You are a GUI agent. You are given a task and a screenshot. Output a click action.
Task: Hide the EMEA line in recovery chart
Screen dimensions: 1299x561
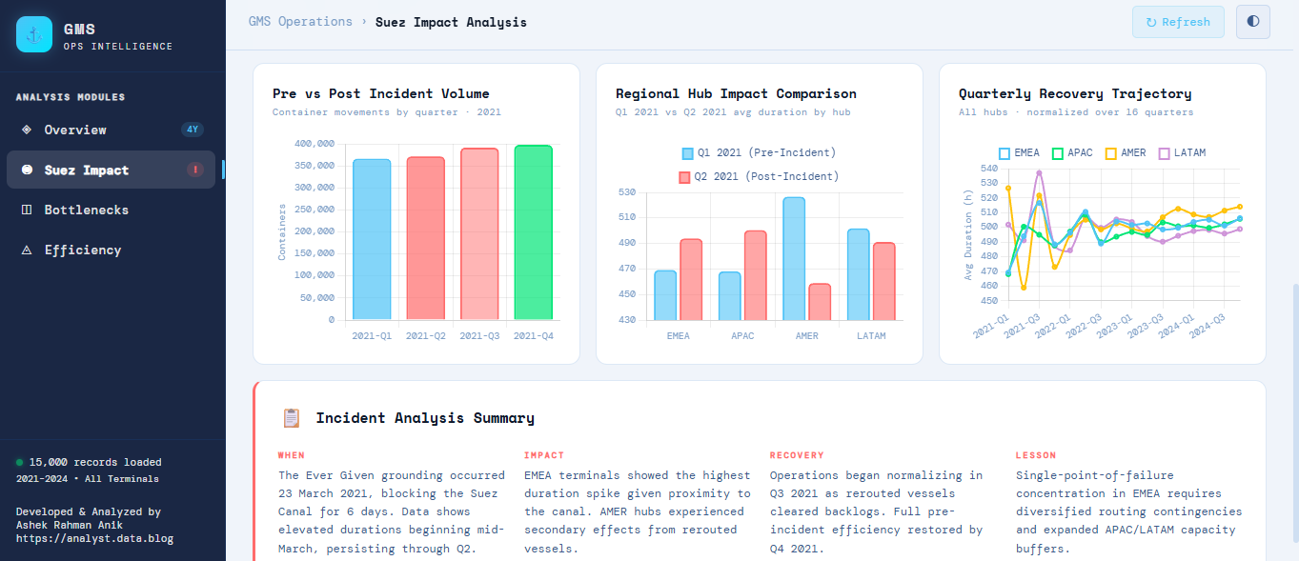click(1018, 152)
